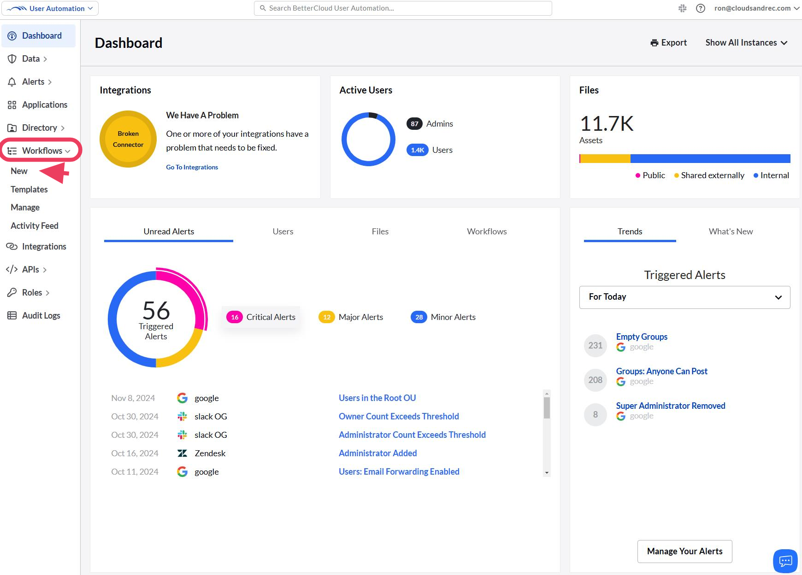Viewport: 802px width, 575px height.
Task: Click the Integrations link icon
Action: (12, 246)
